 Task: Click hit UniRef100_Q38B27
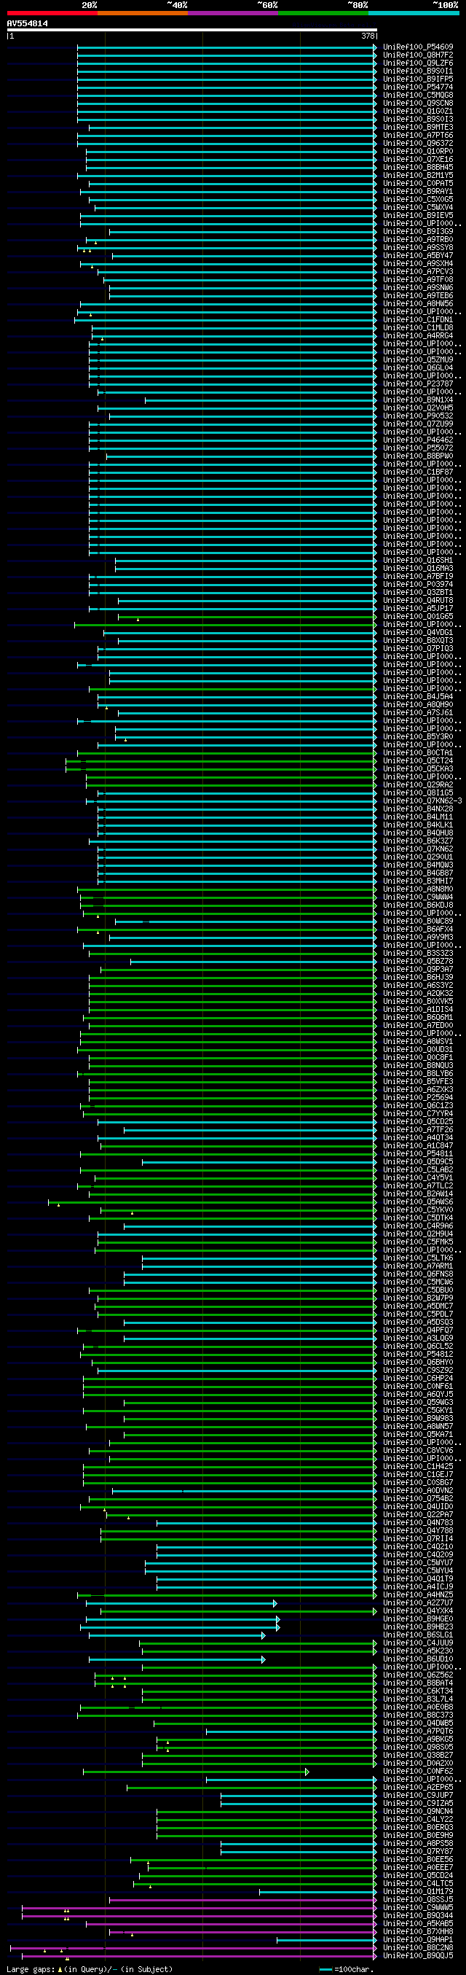click(x=418, y=1755)
